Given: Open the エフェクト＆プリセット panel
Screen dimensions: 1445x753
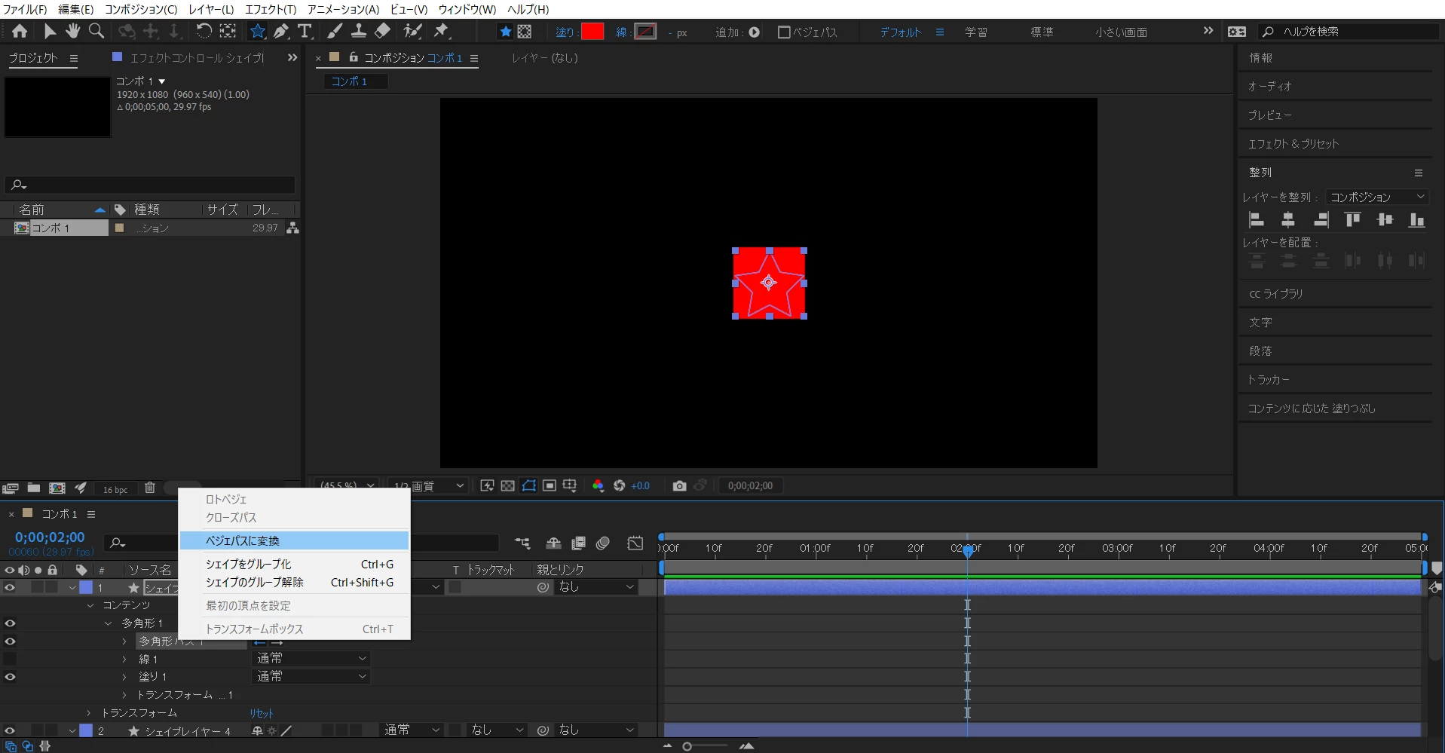Looking at the screenshot, I should pyautogui.click(x=1293, y=144).
